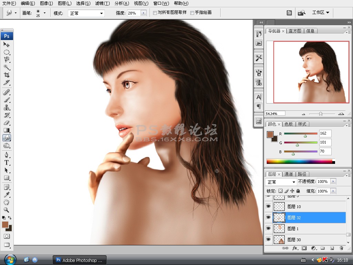This screenshot has width=353, height=265.
Task: Click the Adobe Photoshop taskbar button
Action: [x=80, y=260]
